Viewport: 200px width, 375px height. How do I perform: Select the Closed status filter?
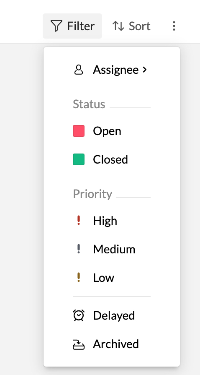click(112, 159)
